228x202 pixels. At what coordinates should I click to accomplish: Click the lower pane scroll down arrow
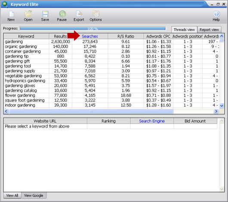[x=222, y=189]
